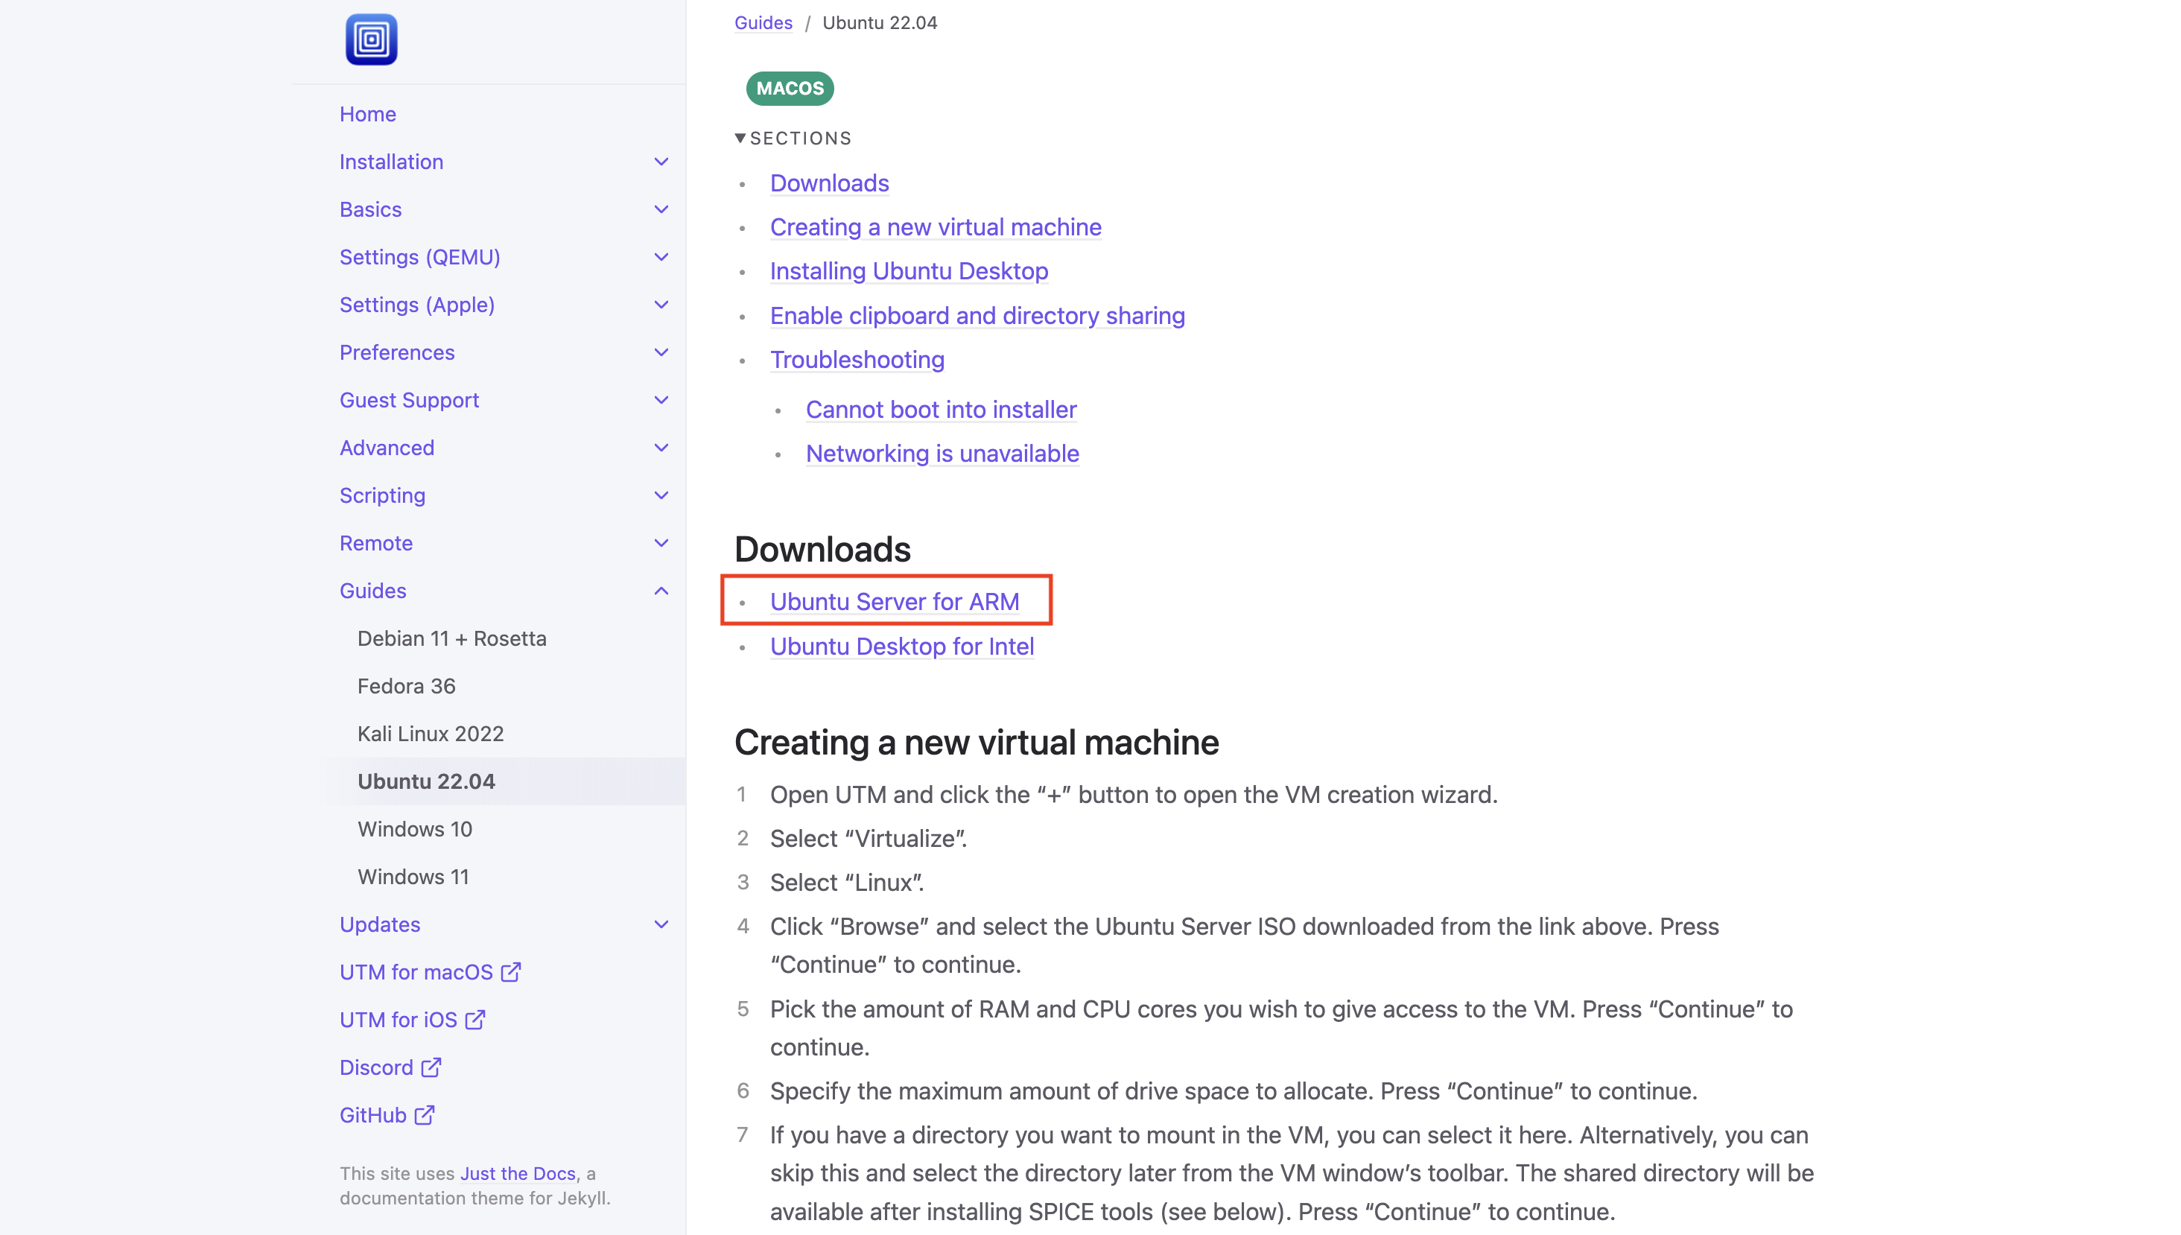
Task: Open the Home page in sidebar
Action: click(x=367, y=114)
